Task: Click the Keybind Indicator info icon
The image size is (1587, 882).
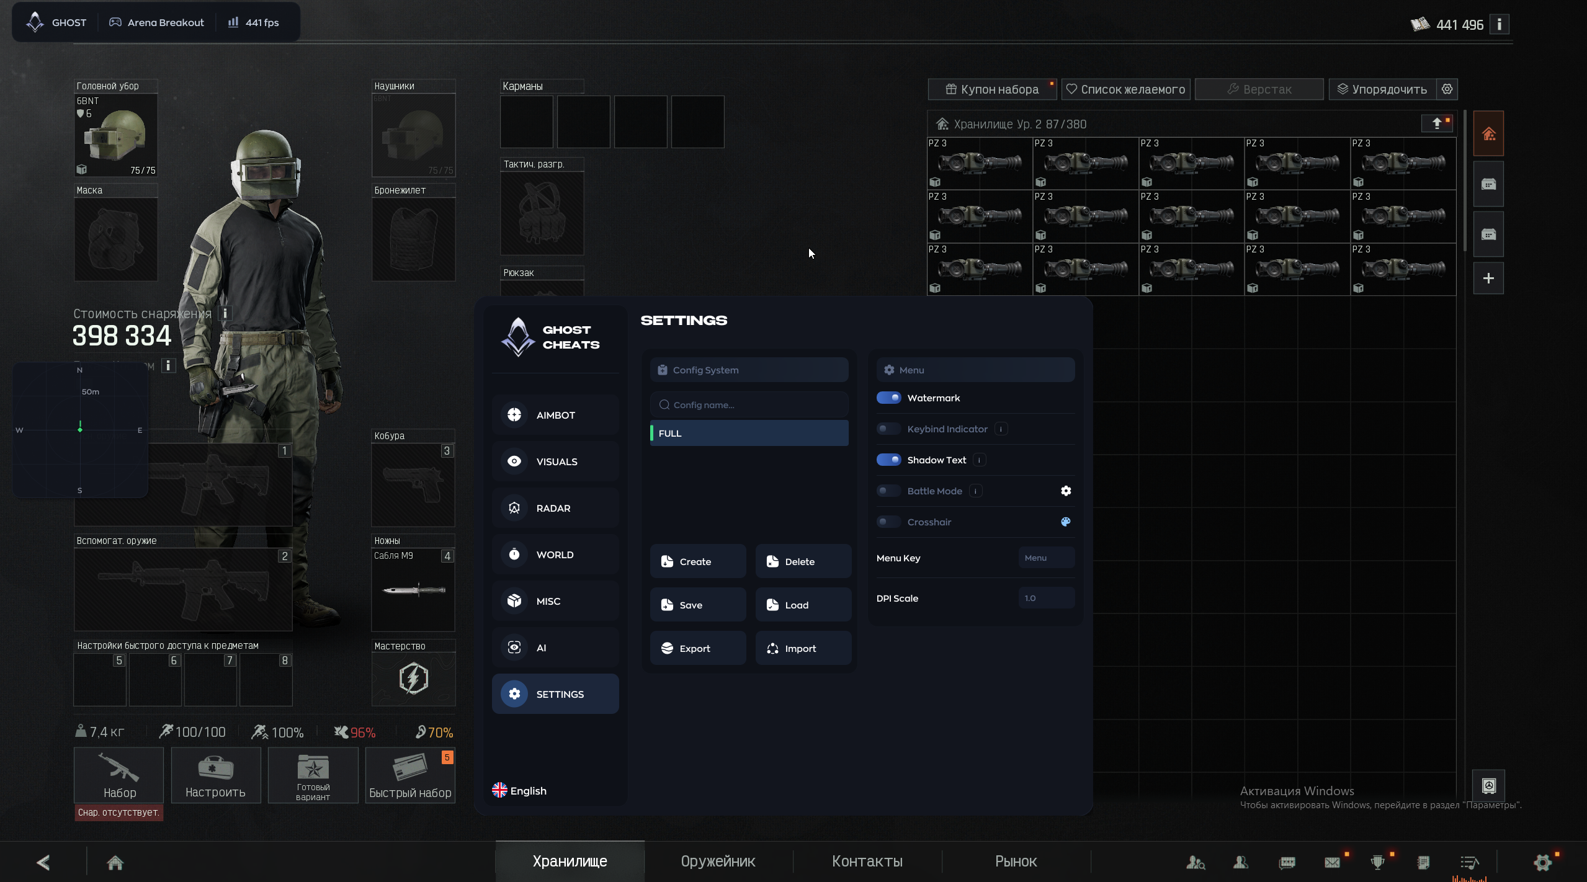Action: tap(1001, 429)
